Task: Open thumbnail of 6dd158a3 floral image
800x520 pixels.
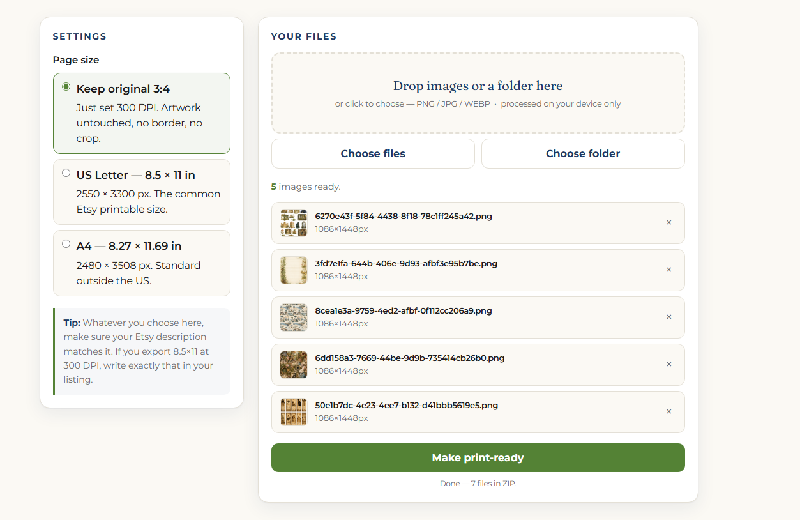Action: [x=294, y=365]
